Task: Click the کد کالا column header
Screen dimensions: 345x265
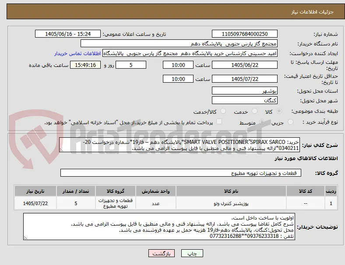Action: pos(306,191)
